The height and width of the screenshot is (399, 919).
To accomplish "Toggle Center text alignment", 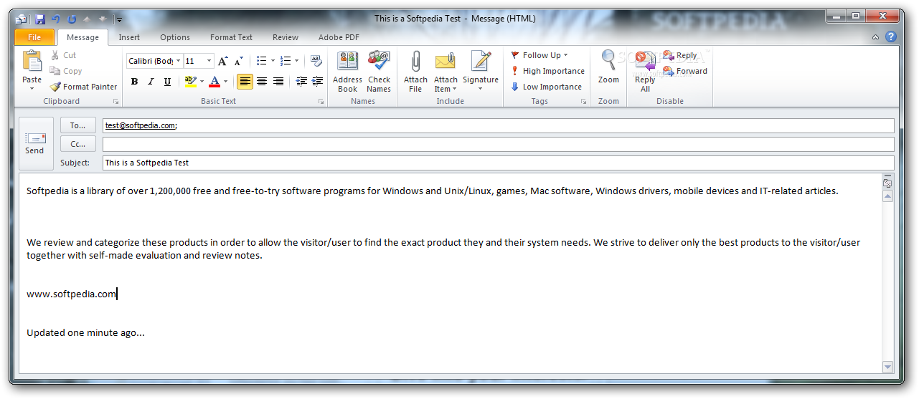I will click(x=262, y=82).
